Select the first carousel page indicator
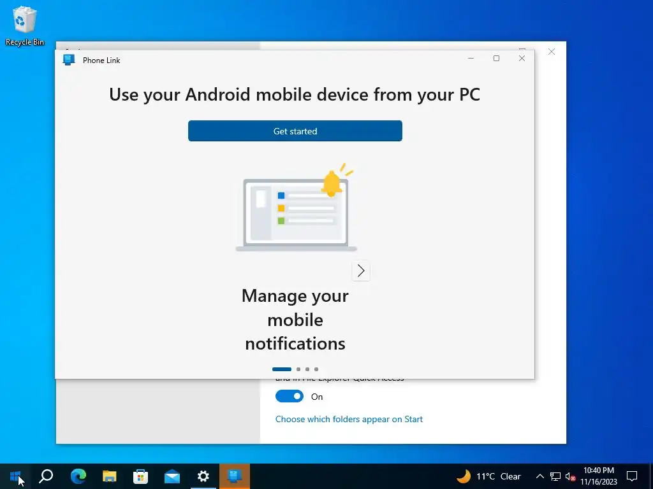653x489 pixels. click(x=281, y=369)
